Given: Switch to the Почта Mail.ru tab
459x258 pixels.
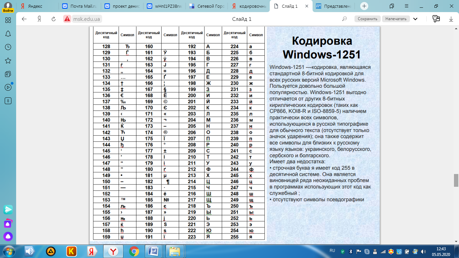Looking at the screenshot, I should [x=79, y=6].
